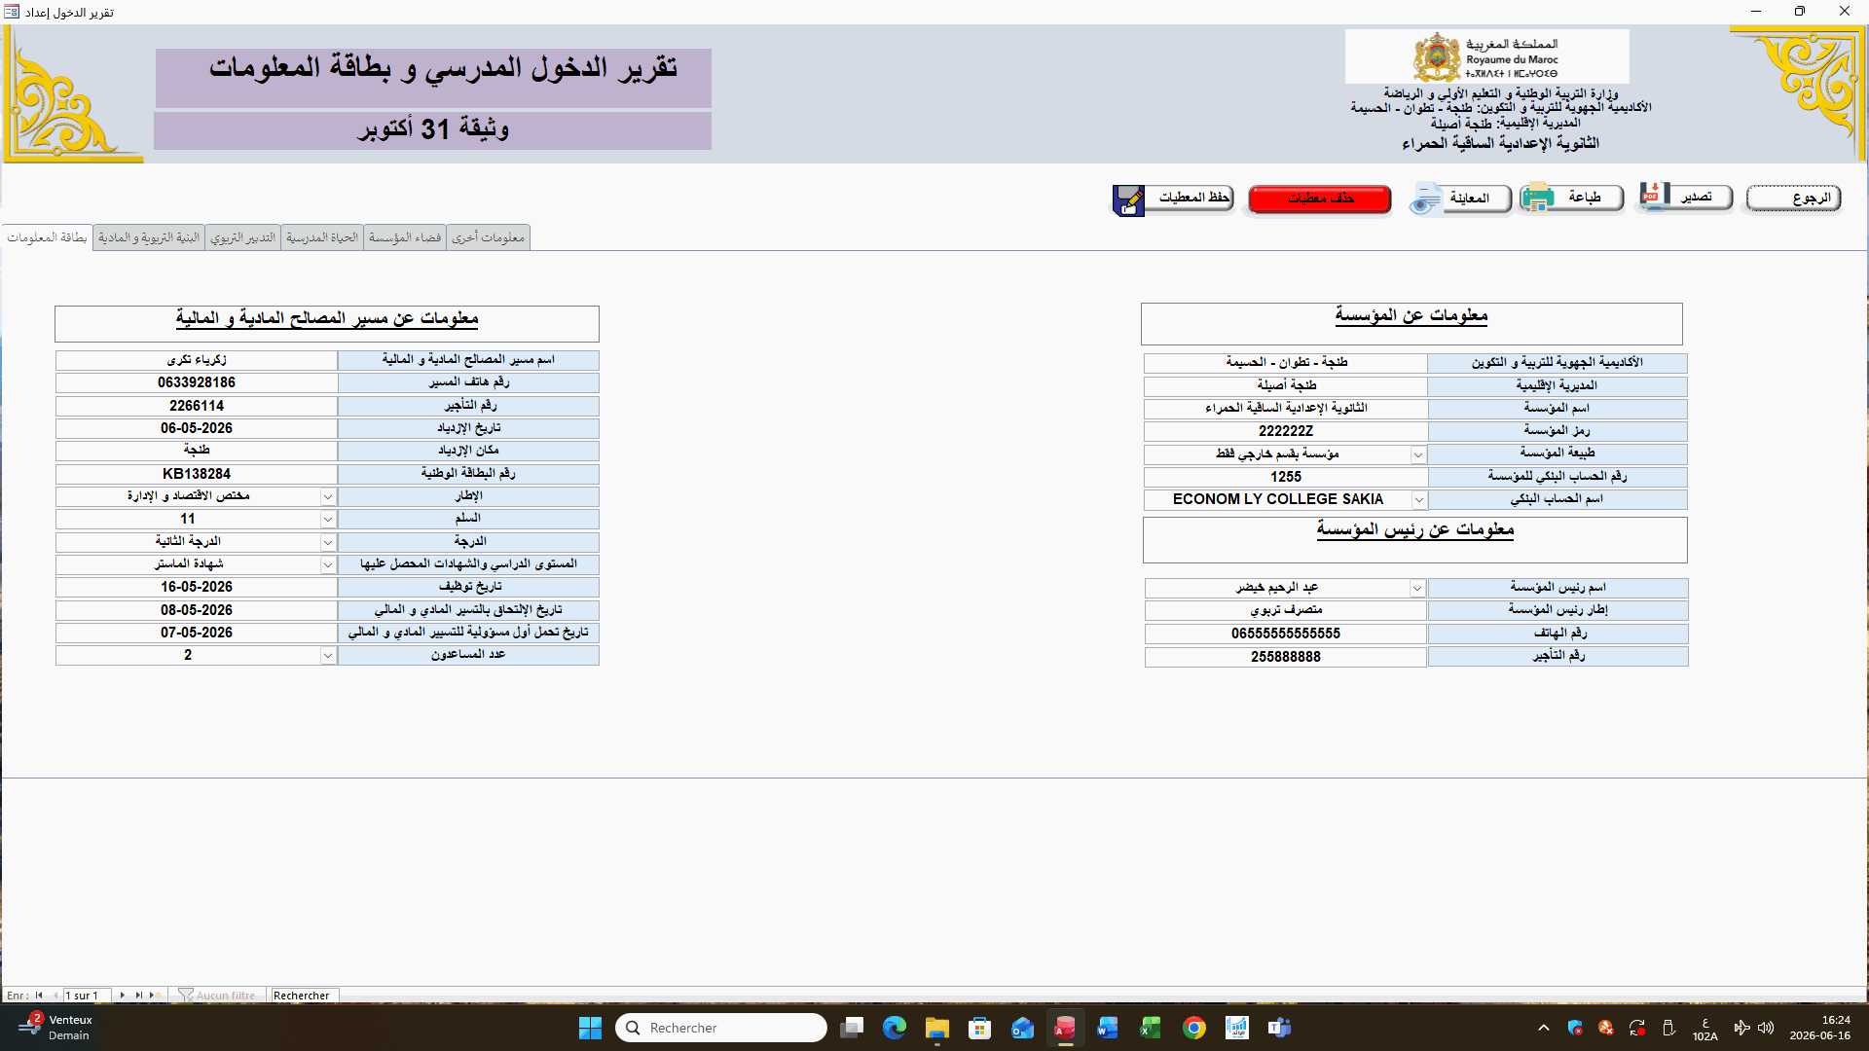Expand the طبيعة المؤسسة dropdown
1869x1051 pixels.
1418,454
